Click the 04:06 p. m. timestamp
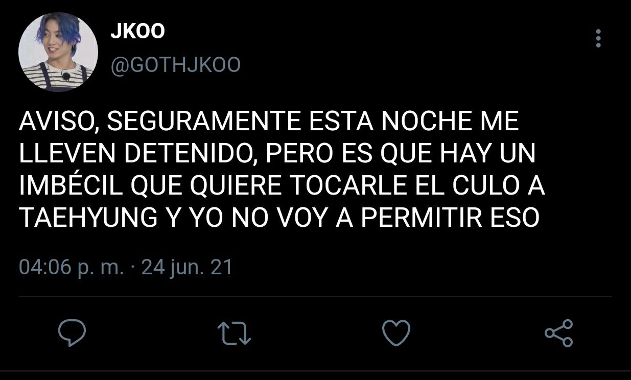The width and height of the screenshot is (631, 380). [x=71, y=267]
